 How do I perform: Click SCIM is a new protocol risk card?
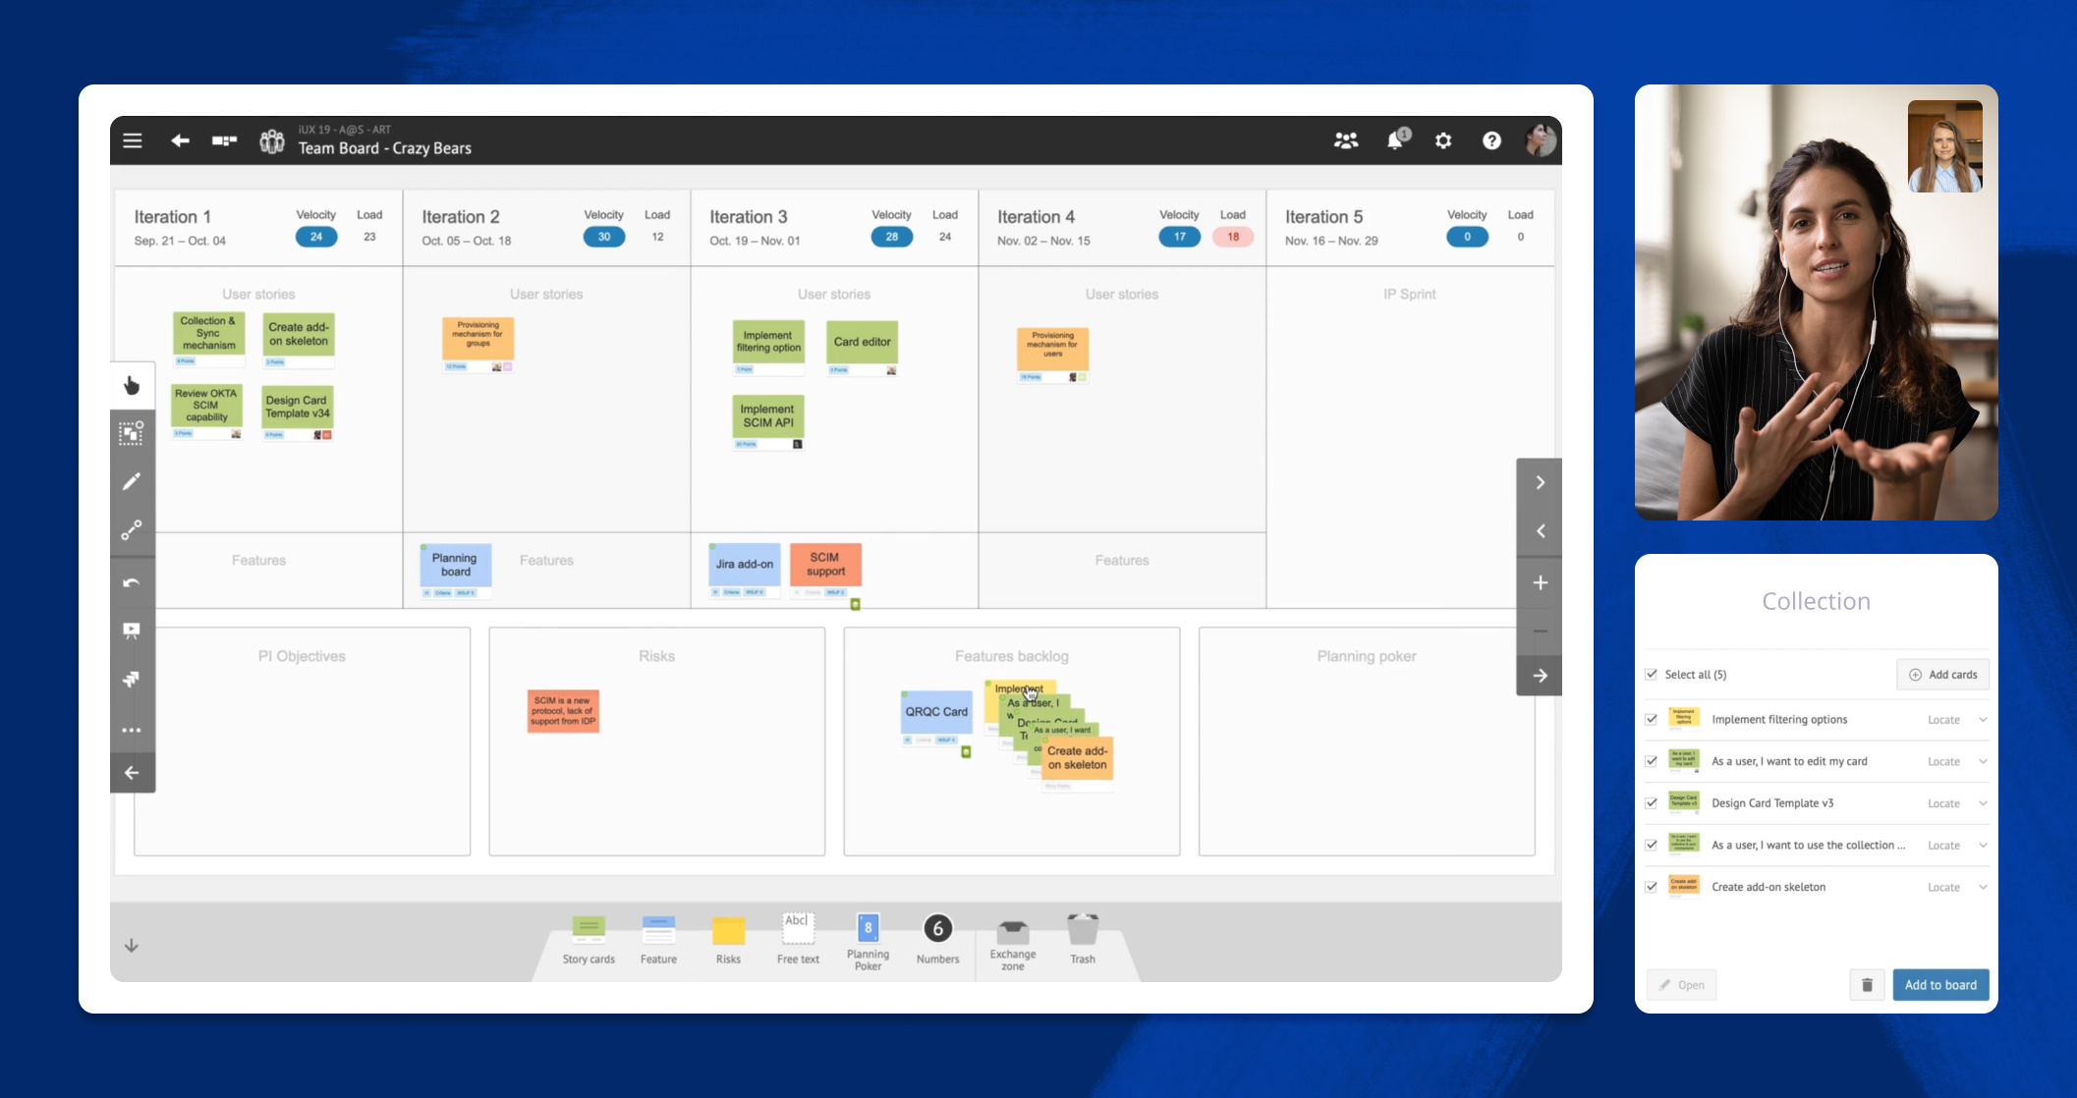click(x=562, y=710)
